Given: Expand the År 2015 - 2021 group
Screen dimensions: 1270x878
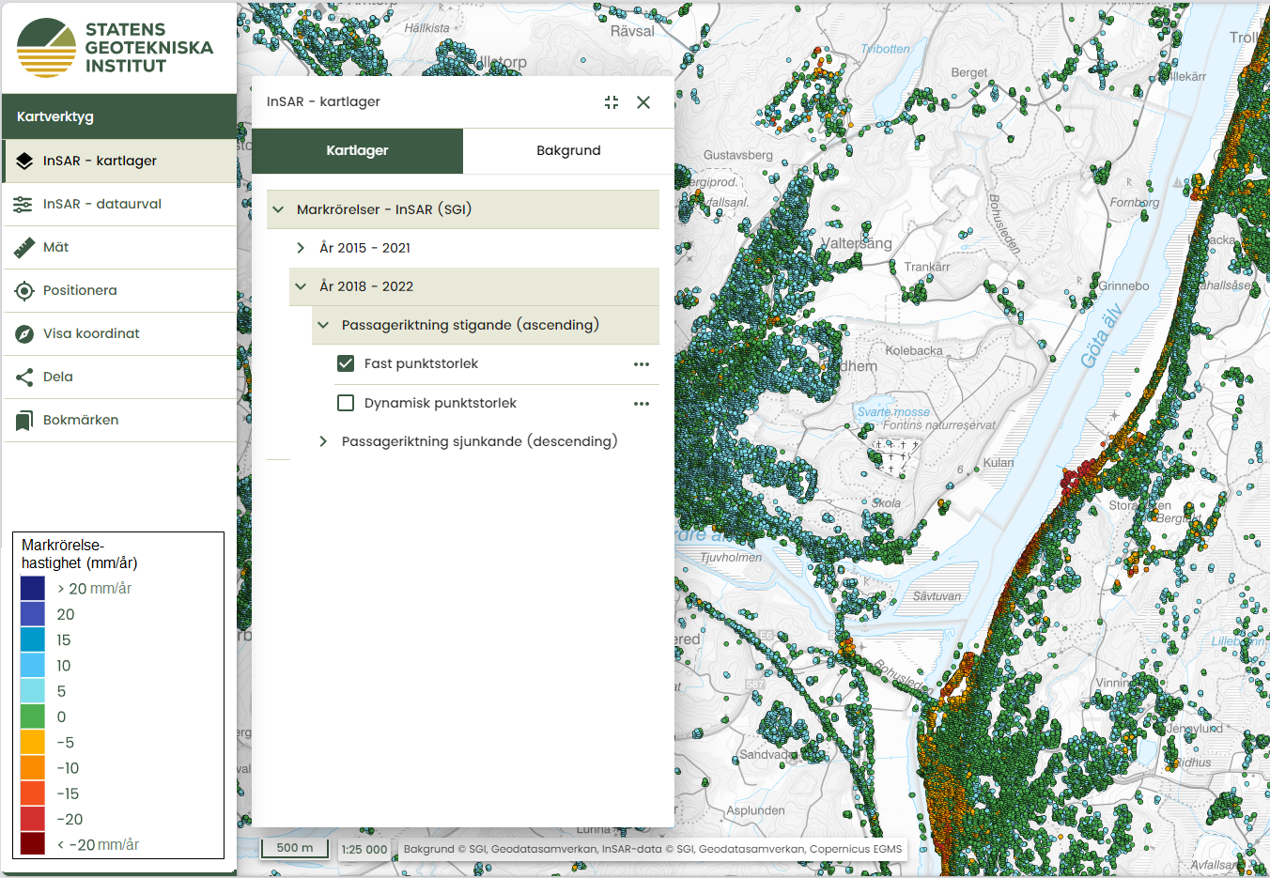Looking at the screenshot, I should pos(301,248).
